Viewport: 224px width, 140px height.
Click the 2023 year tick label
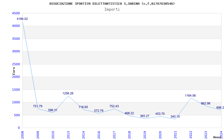click(206, 135)
